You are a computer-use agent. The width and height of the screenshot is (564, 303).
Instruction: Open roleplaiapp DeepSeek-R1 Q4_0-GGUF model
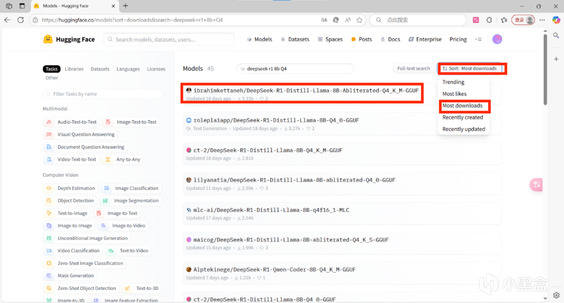click(x=342, y=123)
